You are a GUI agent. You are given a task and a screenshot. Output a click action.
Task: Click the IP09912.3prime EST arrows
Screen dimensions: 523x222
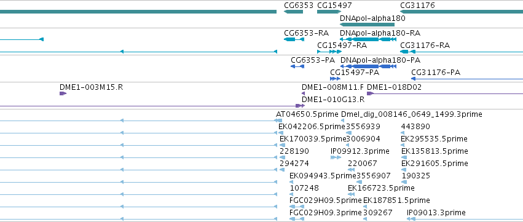[x=336, y=157]
